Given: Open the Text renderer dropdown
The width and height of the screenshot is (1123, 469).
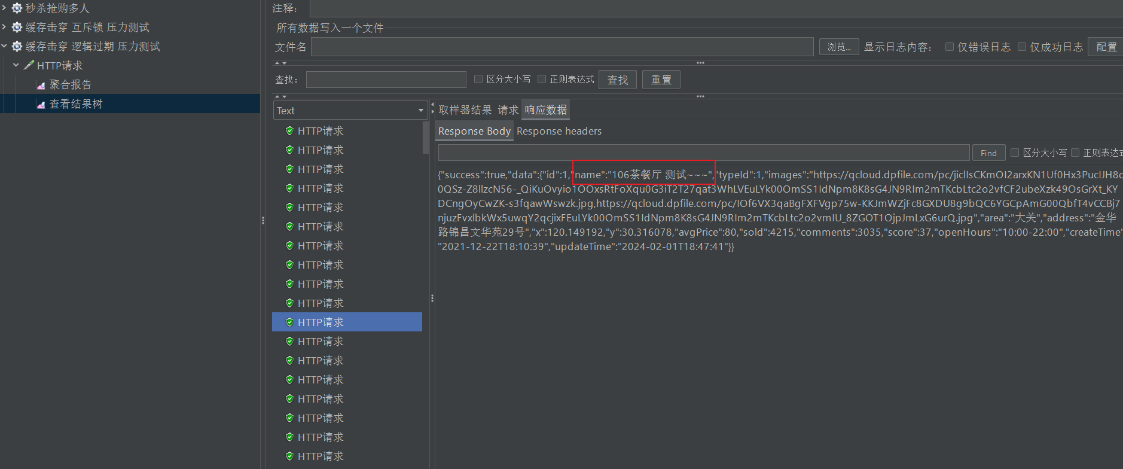Looking at the screenshot, I should click(x=350, y=110).
